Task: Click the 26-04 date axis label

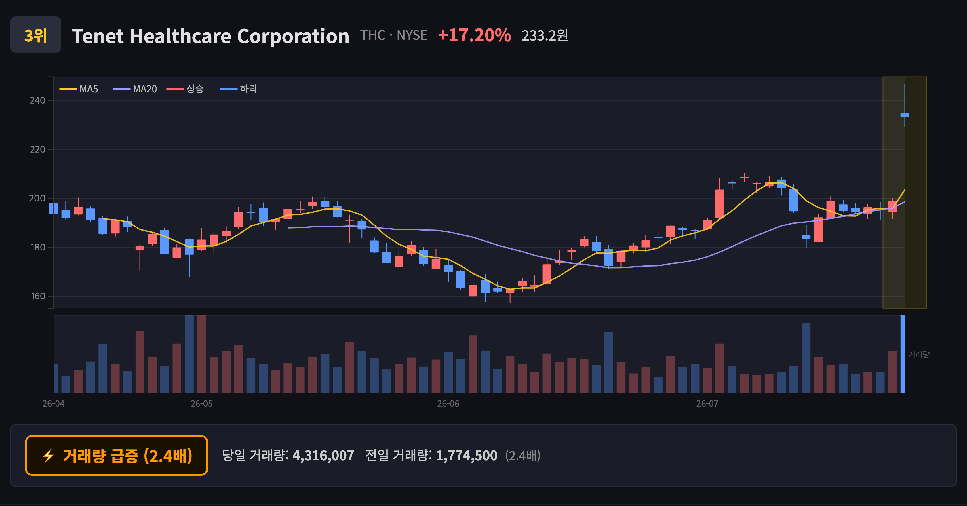Action: point(53,404)
